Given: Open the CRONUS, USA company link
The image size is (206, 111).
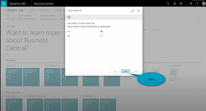Looking at the screenshot, I should point(14,10).
